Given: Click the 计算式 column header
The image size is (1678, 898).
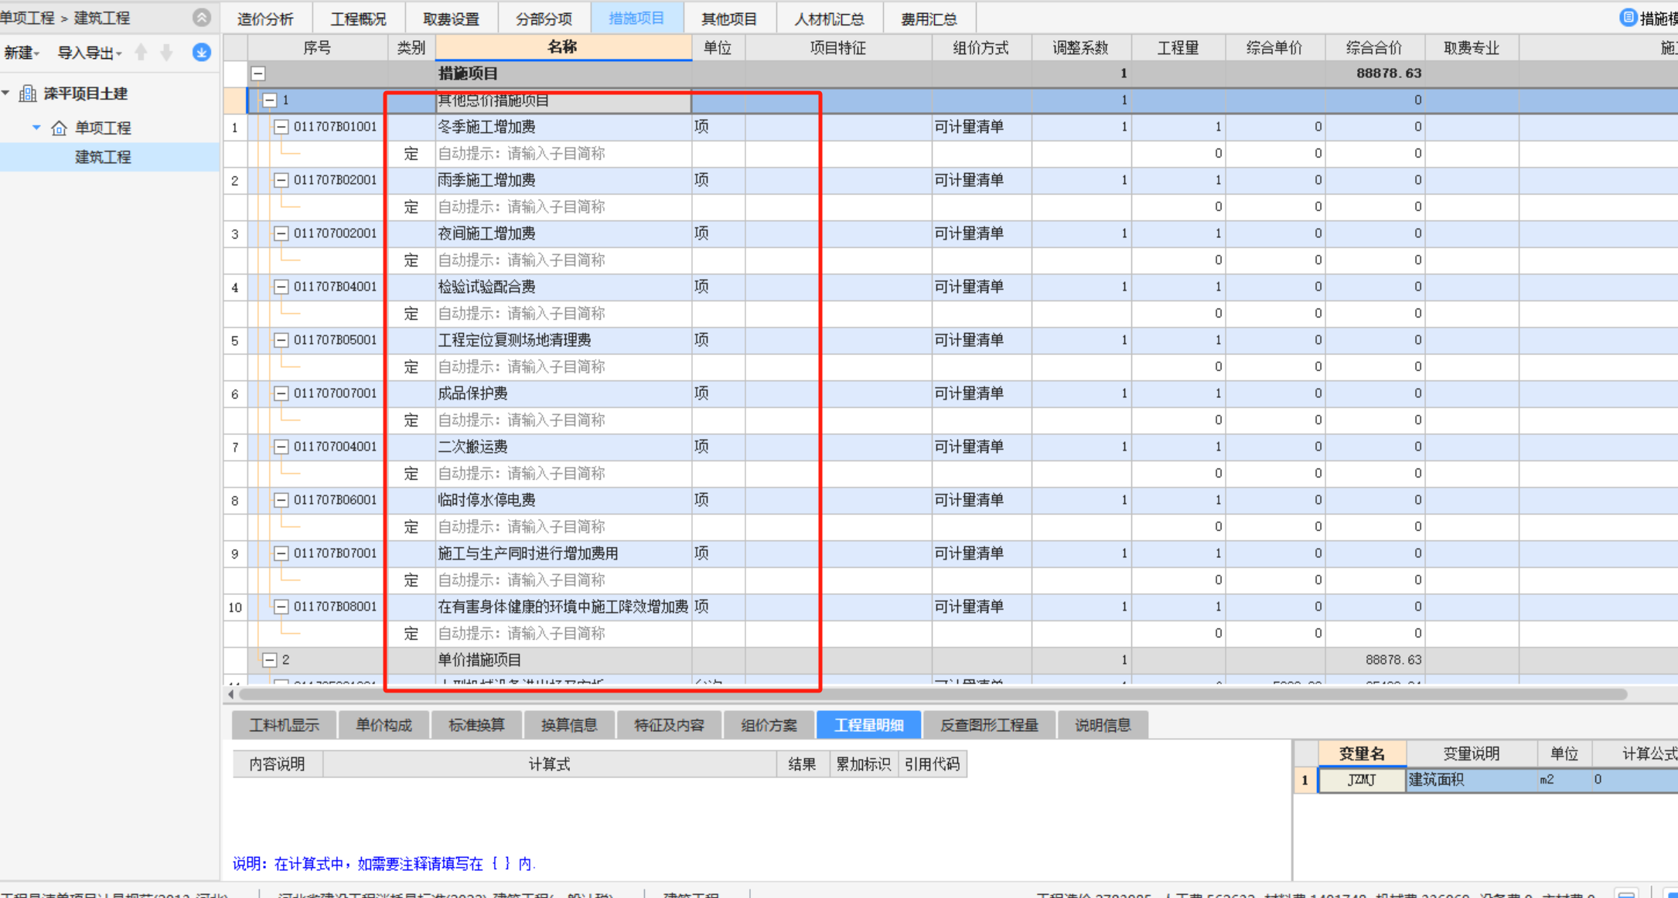Looking at the screenshot, I should (x=549, y=764).
